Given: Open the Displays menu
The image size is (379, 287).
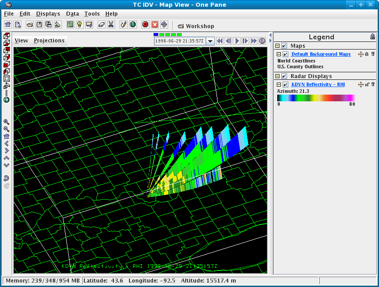Looking at the screenshot, I should coord(47,14).
